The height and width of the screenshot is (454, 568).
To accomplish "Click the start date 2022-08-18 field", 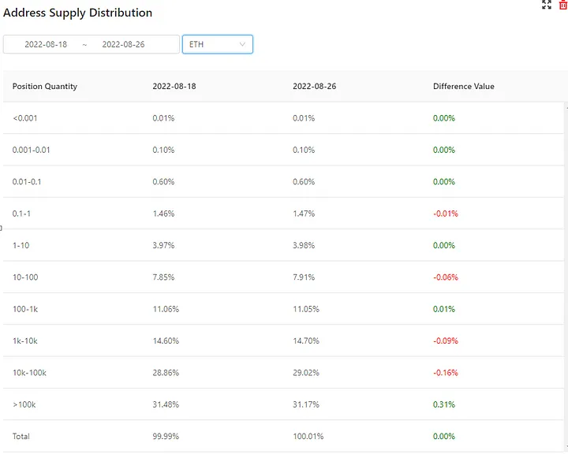I will point(46,45).
